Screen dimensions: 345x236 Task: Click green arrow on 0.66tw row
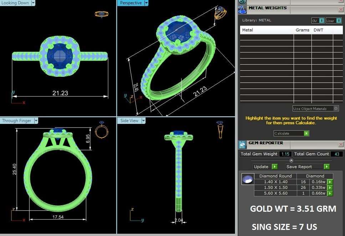point(330,194)
